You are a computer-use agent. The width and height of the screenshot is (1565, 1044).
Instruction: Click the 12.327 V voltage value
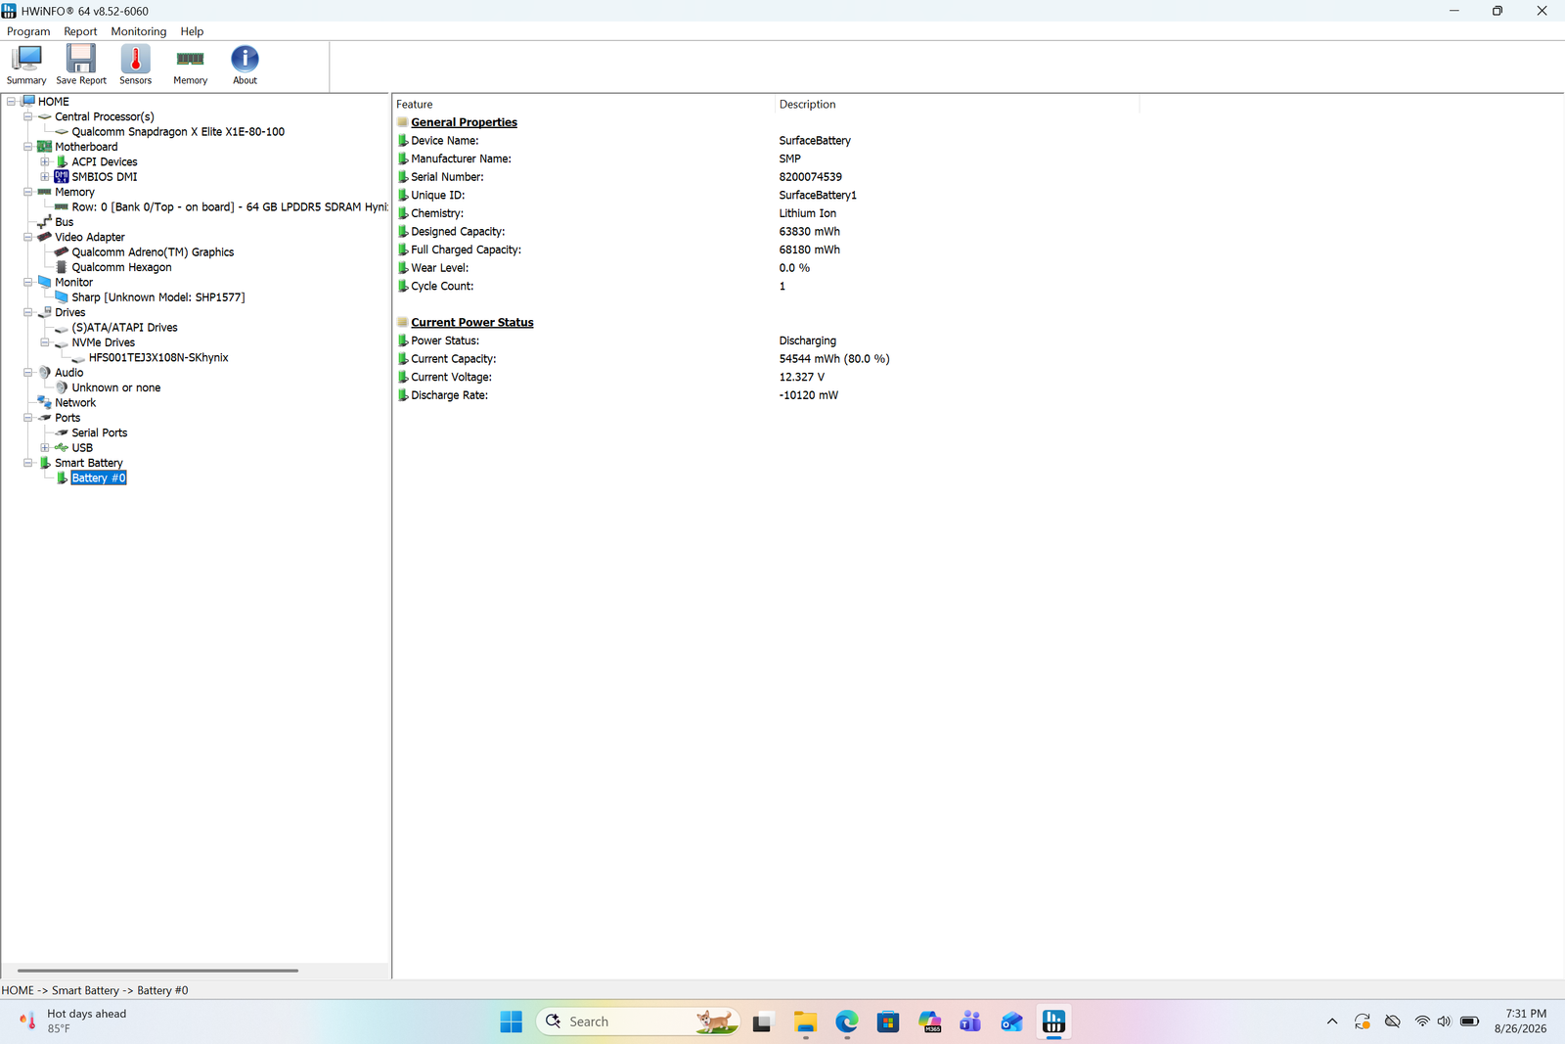click(801, 377)
